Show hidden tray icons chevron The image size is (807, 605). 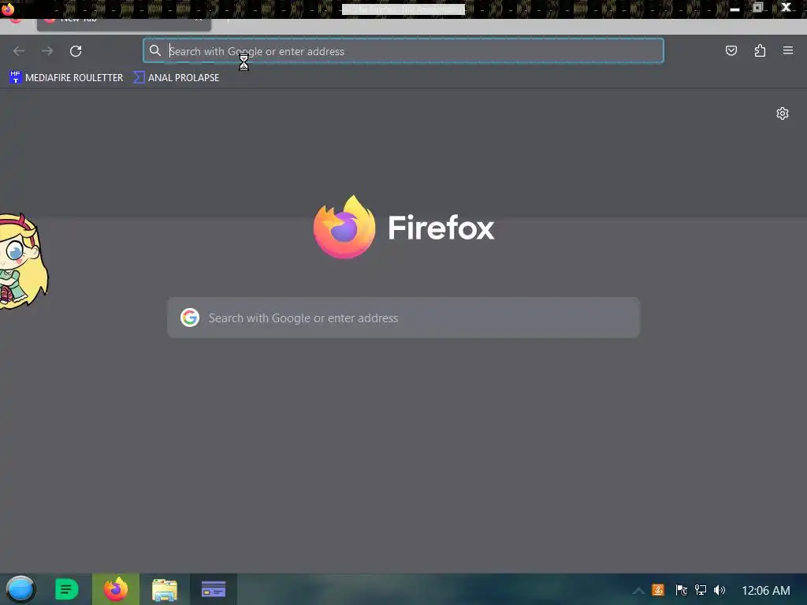point(638,591)
